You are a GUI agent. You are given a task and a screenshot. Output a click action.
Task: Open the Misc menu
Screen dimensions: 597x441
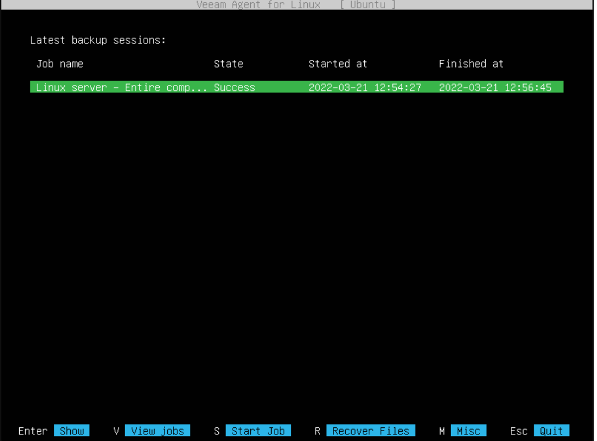[468, 431]
